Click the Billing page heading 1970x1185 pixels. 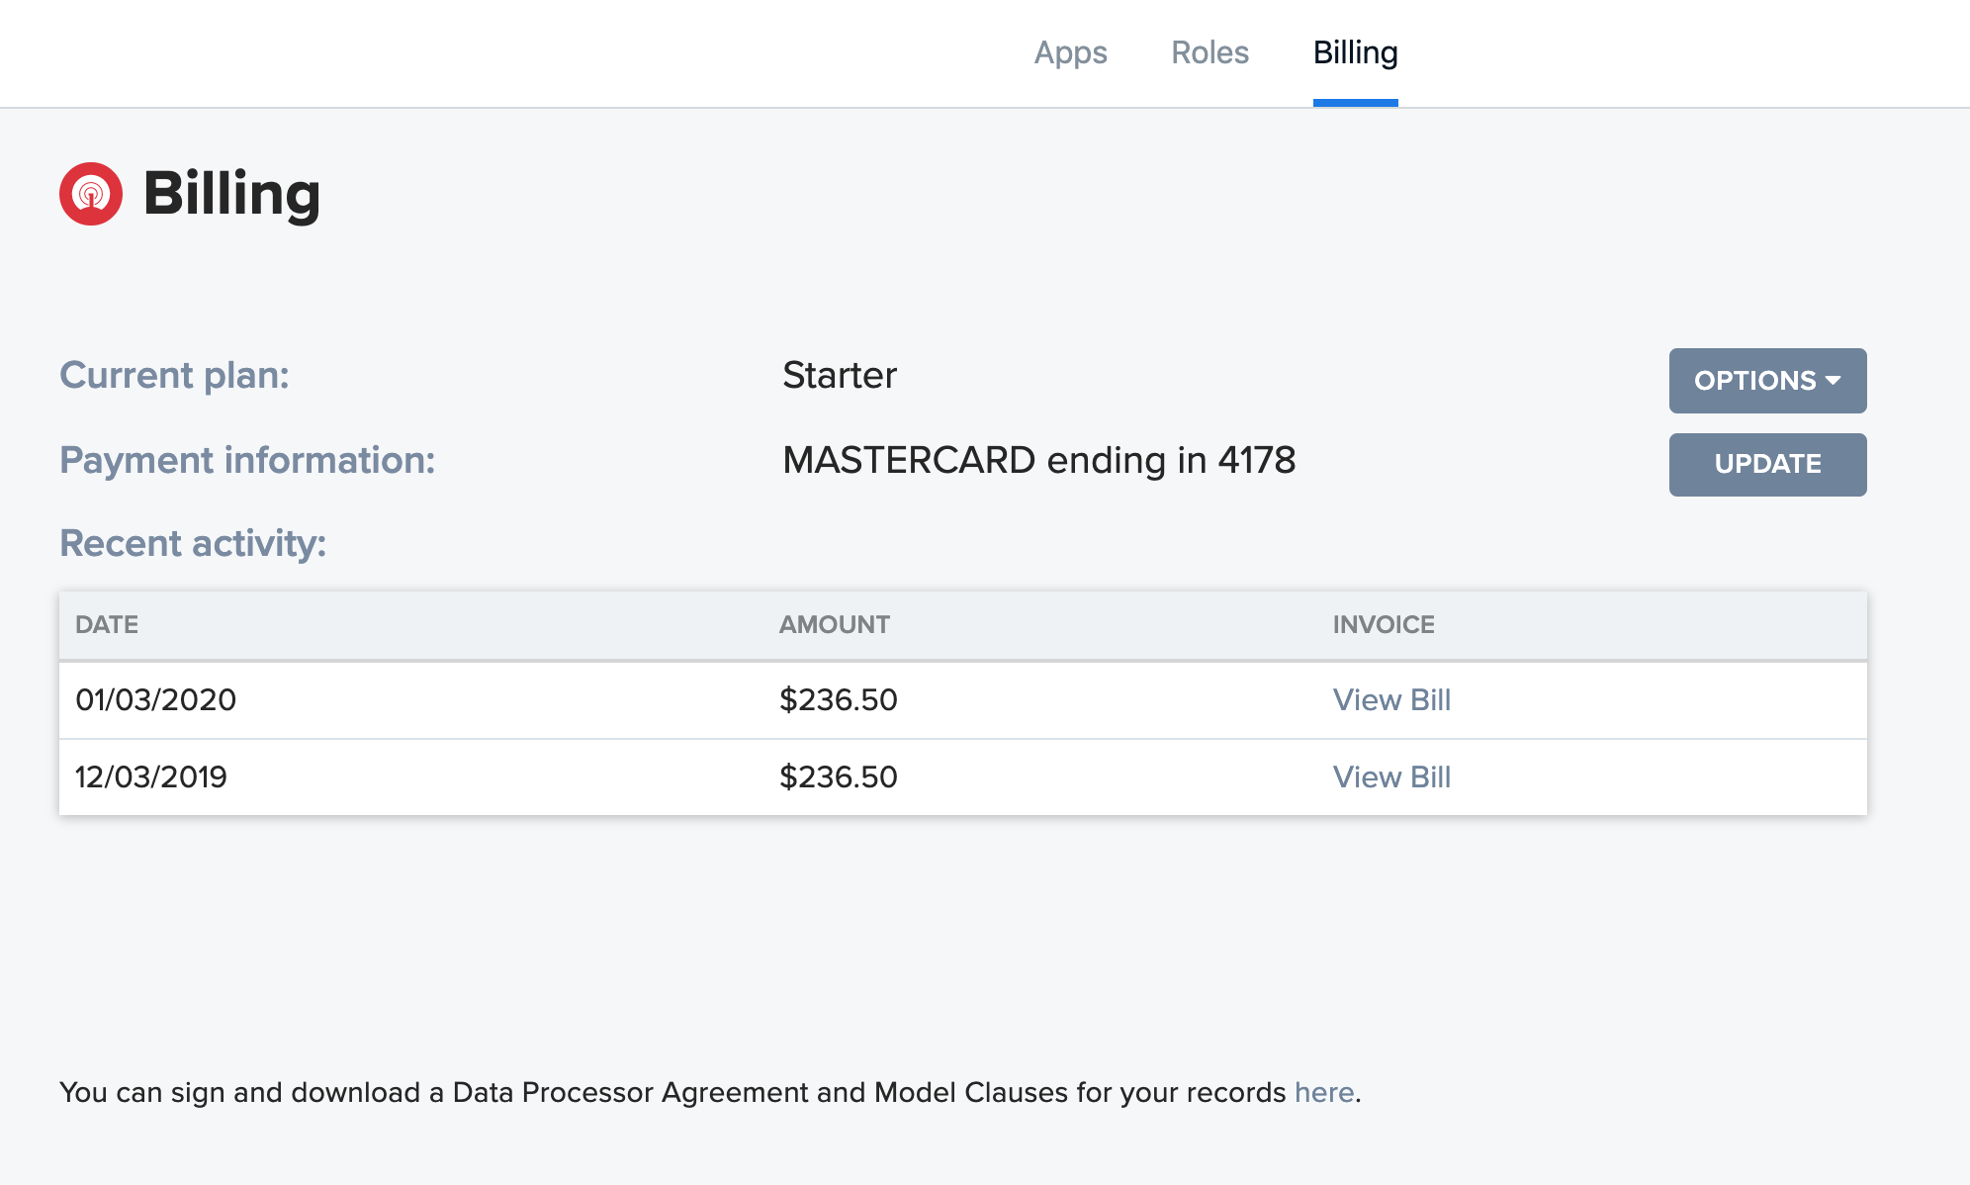[231, 194]
